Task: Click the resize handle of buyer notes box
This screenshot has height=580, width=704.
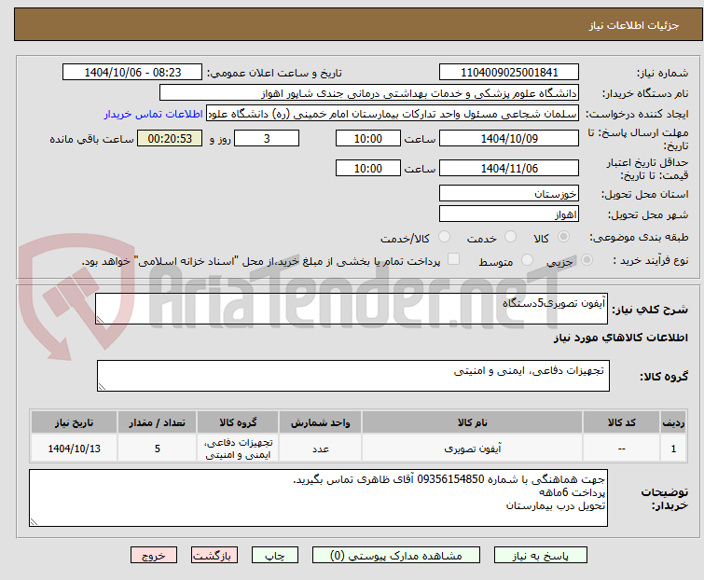Action: pos(34,521)
